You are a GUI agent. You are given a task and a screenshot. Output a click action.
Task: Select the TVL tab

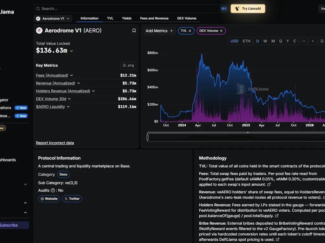110,18
